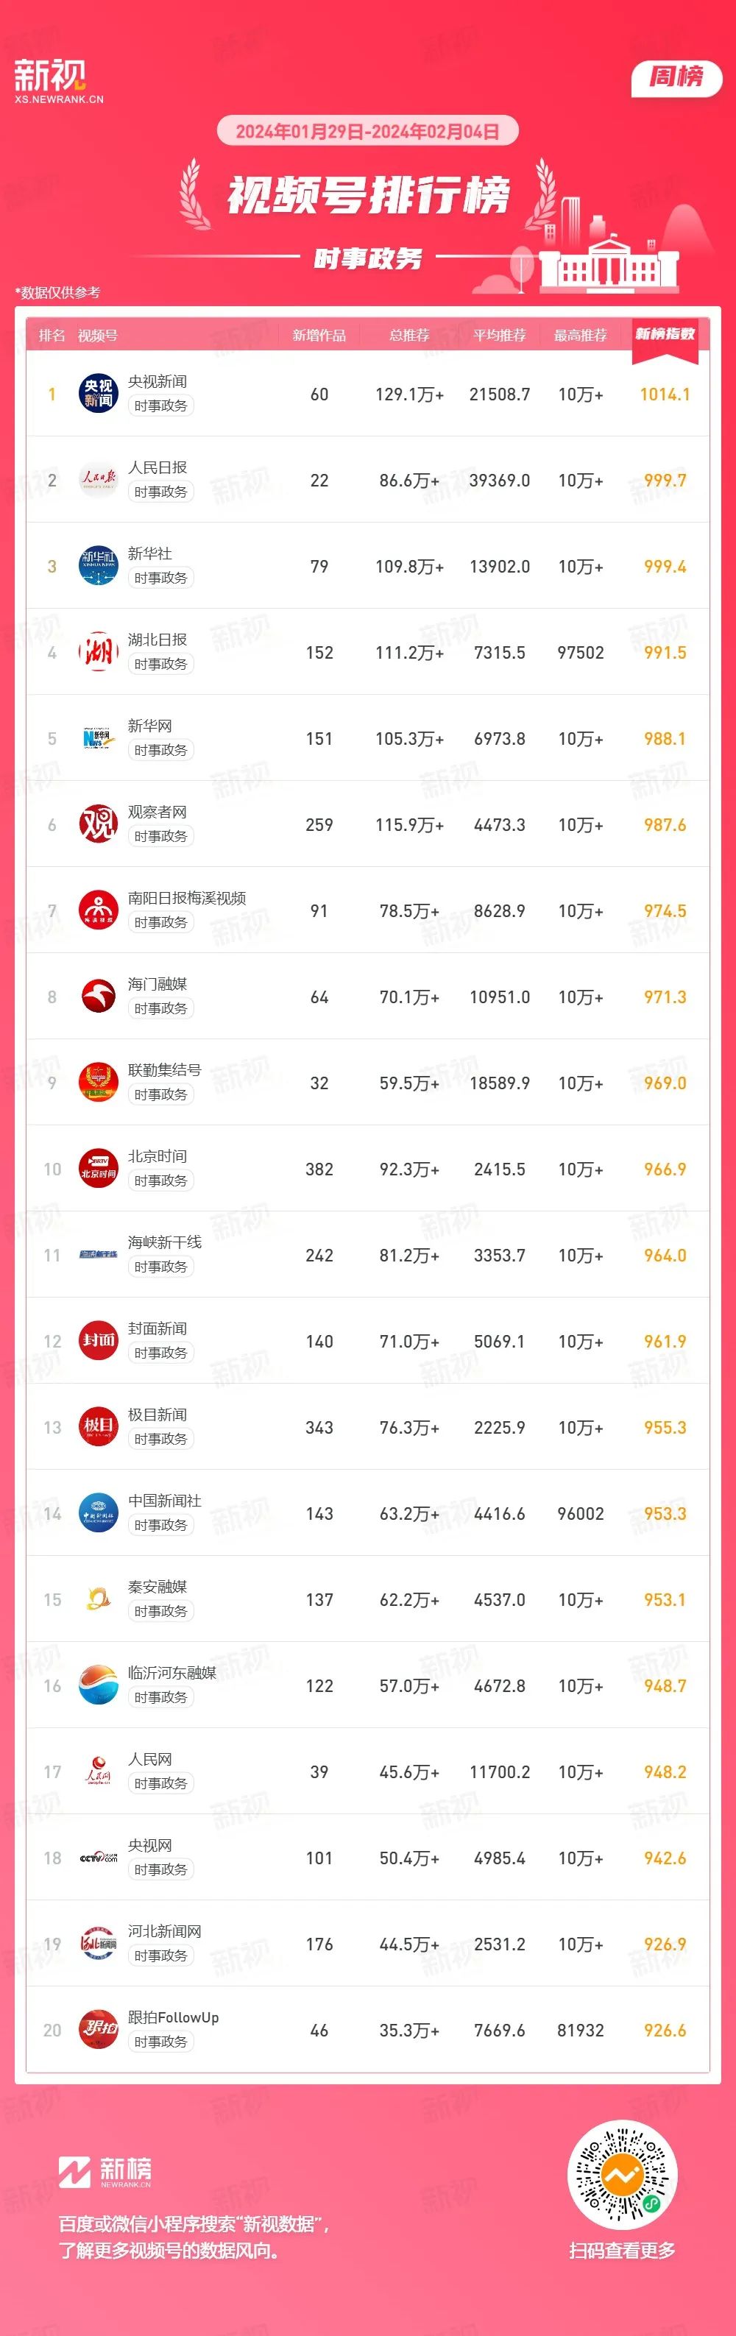This screenshot has width=736, height=2336.
Task: Click the 封面新闻 red logo
Action: (98, 1340)
